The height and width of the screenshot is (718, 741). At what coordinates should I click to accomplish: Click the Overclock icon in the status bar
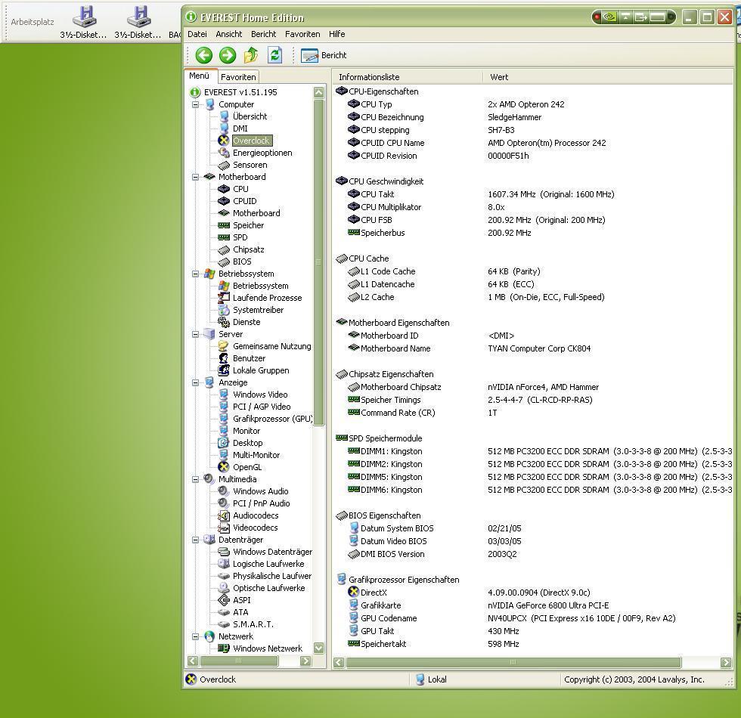(191, 679)
